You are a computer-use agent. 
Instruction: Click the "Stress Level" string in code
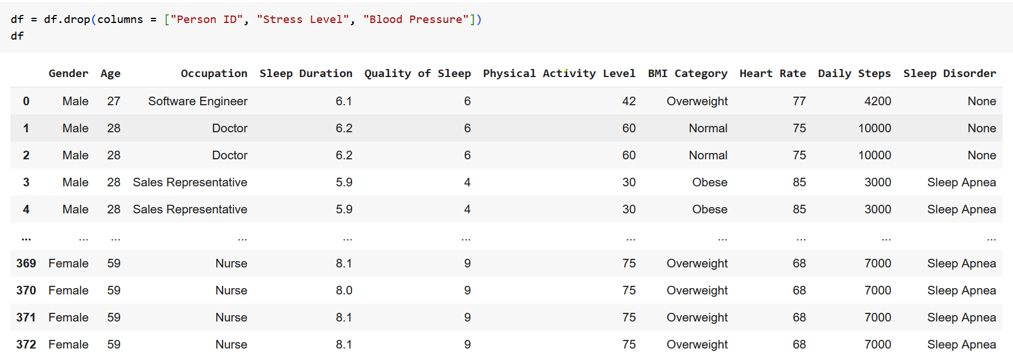click(303, 20)
